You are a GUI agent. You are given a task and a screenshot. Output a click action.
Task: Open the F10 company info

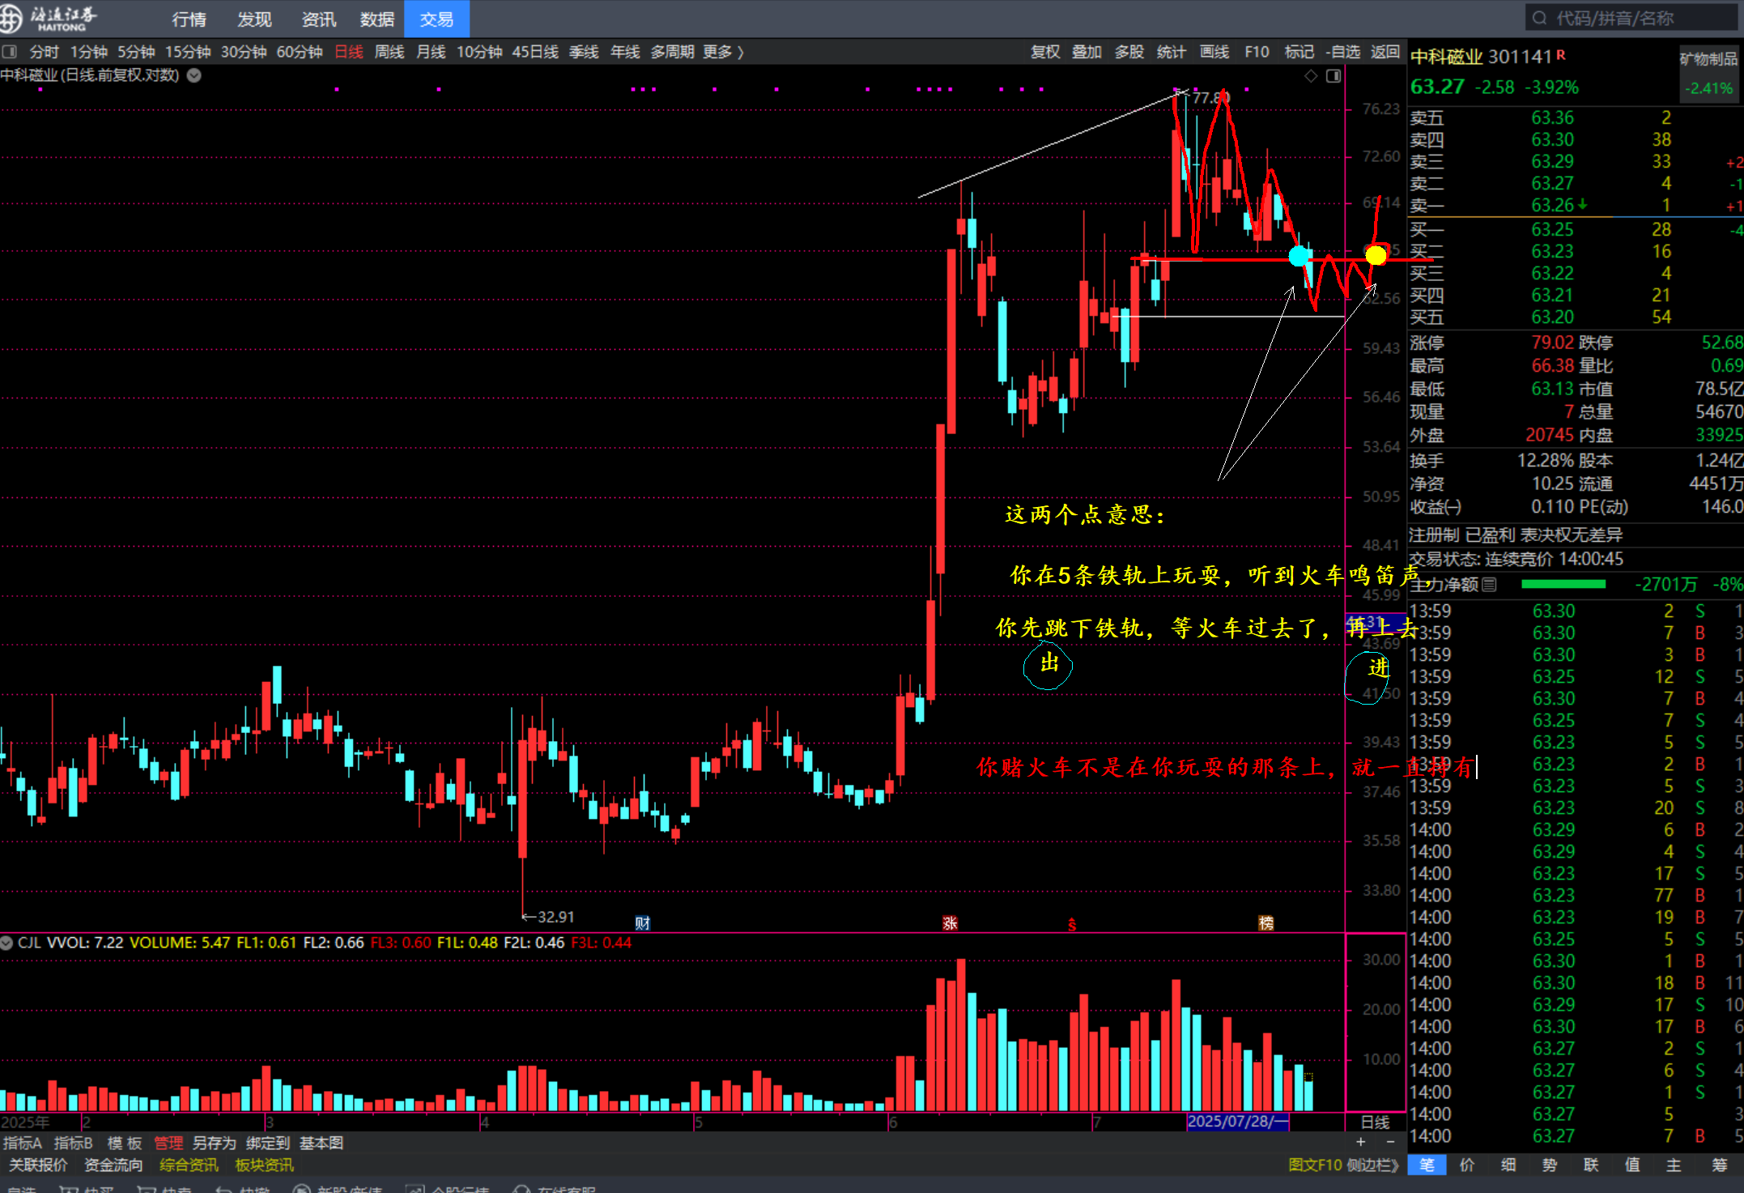[1257, 52]
